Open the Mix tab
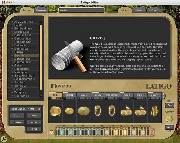 click(139, 10)
